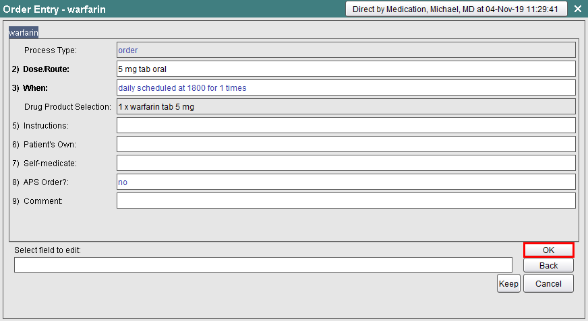This screenshot has width=588, height=321.
Task: Click the Drug Product Selection label
Action: (x=68, y=107)
